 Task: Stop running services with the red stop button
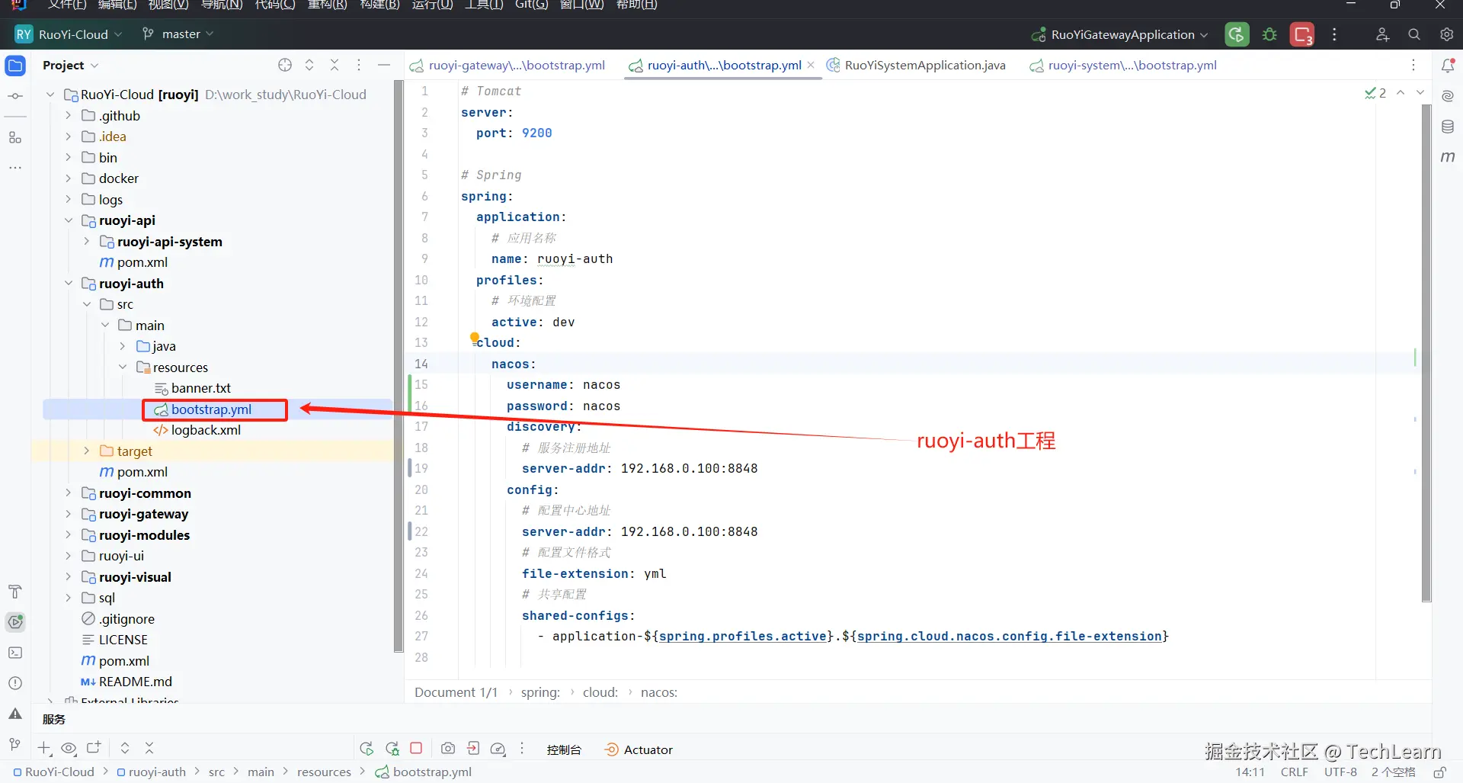(x=1302, y=34)
